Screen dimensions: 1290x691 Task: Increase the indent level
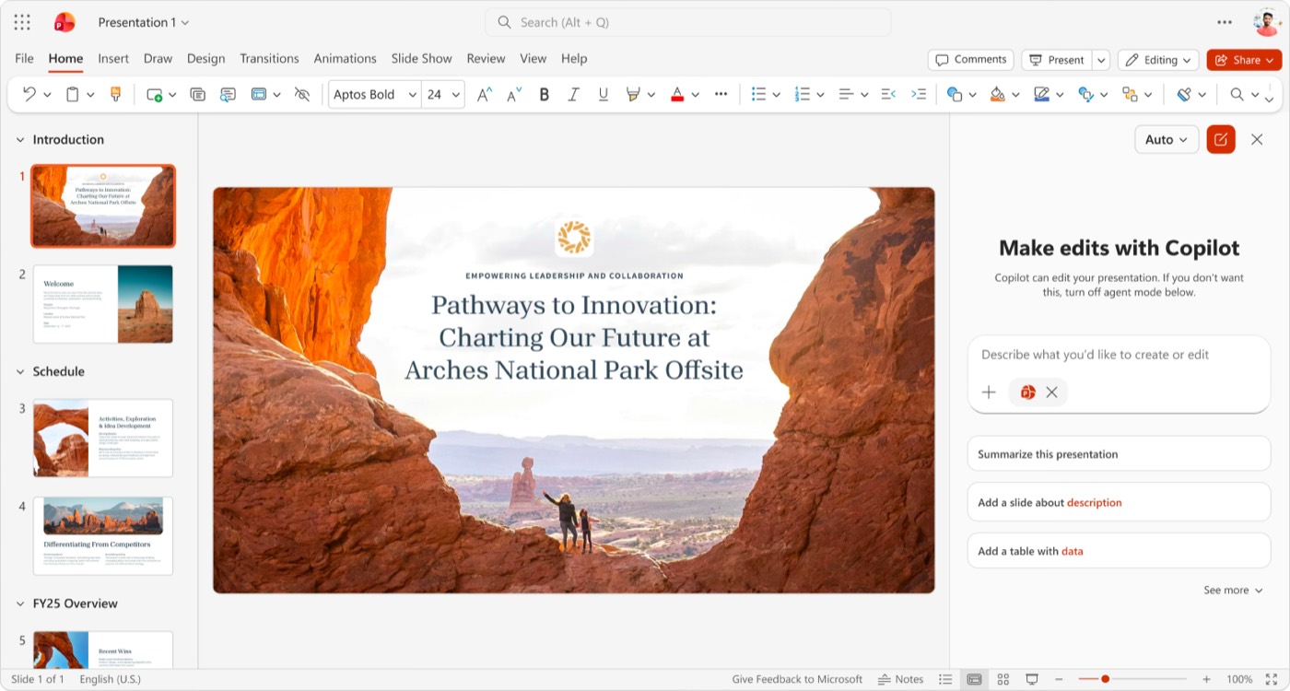coord(919,94)
